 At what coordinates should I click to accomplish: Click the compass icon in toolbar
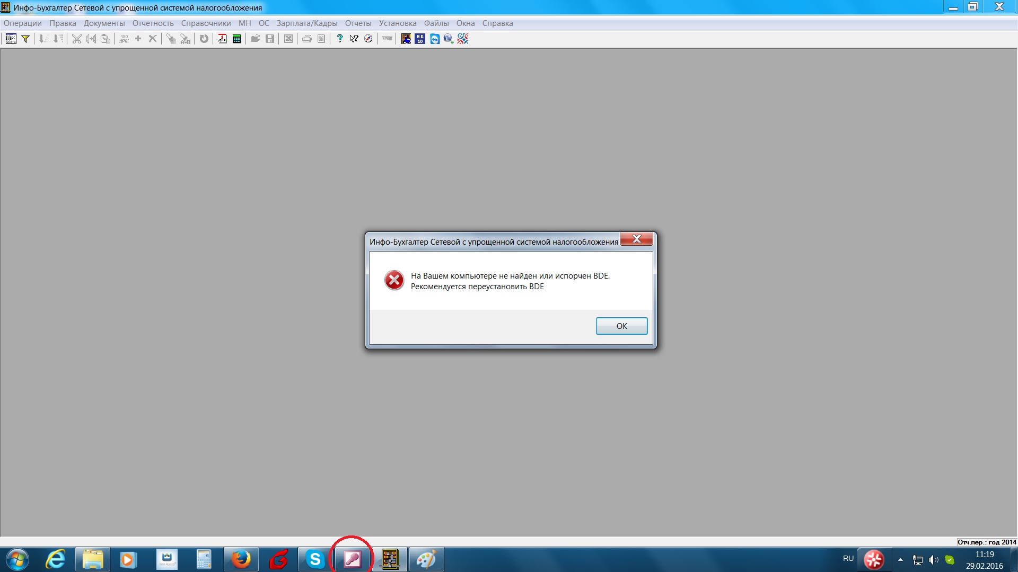368,39
